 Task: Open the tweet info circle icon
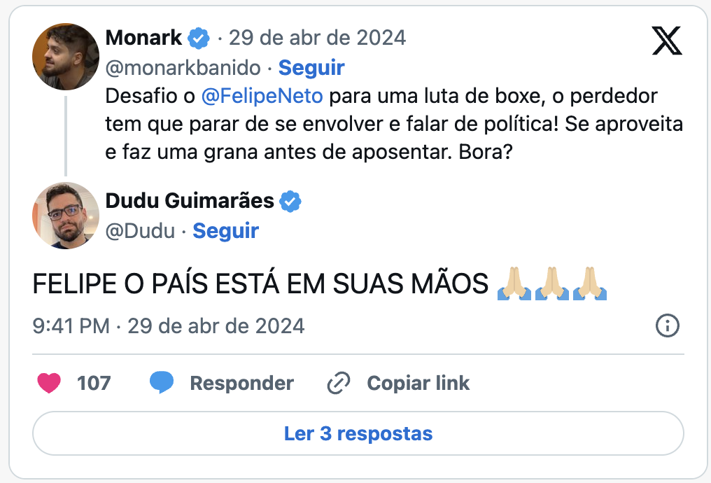(668, 325)
